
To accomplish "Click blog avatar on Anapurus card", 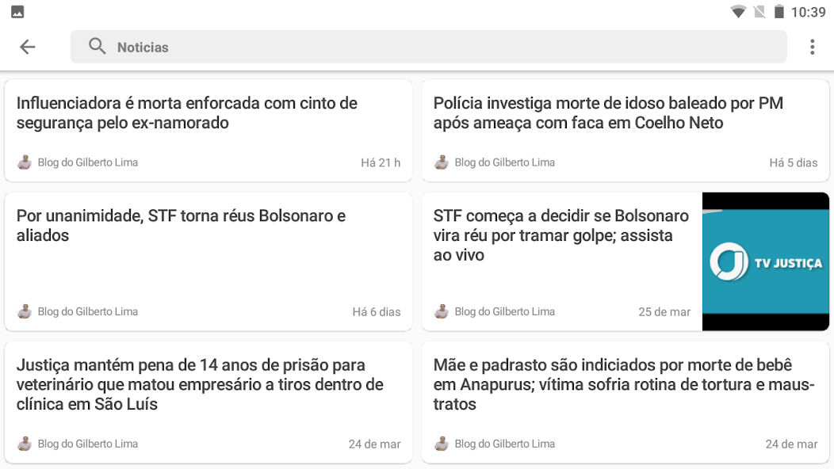I will click(x=442, y=444).
